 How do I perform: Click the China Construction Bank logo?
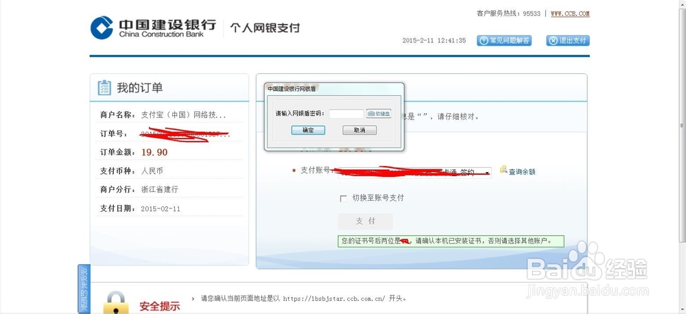click(153, 27)
